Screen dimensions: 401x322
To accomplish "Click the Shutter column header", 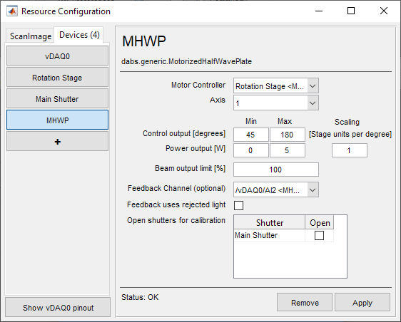I will point(270,223).
